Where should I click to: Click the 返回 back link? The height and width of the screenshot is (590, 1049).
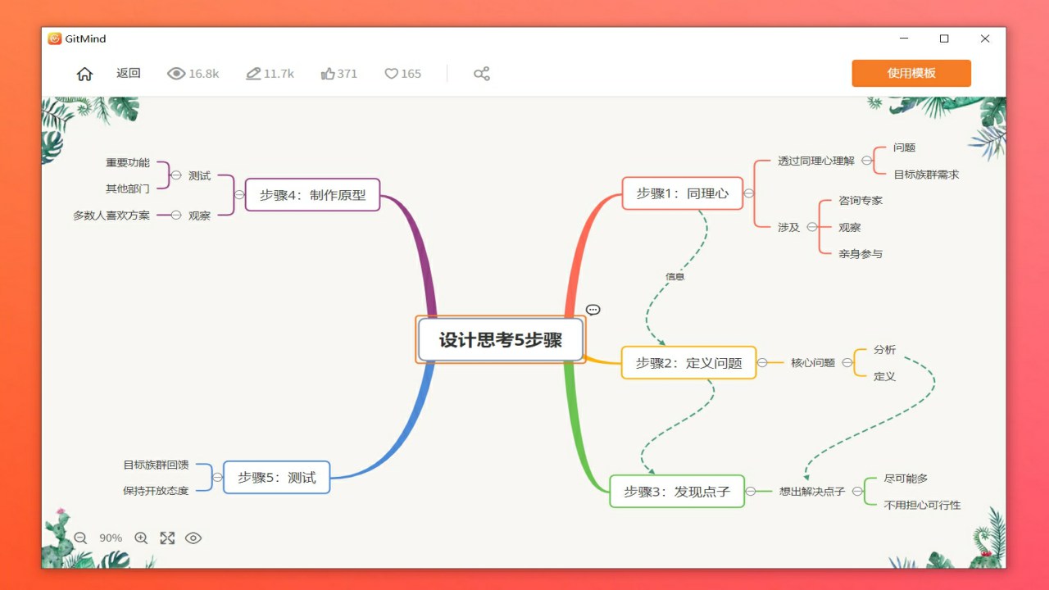[x=129, y=73]
